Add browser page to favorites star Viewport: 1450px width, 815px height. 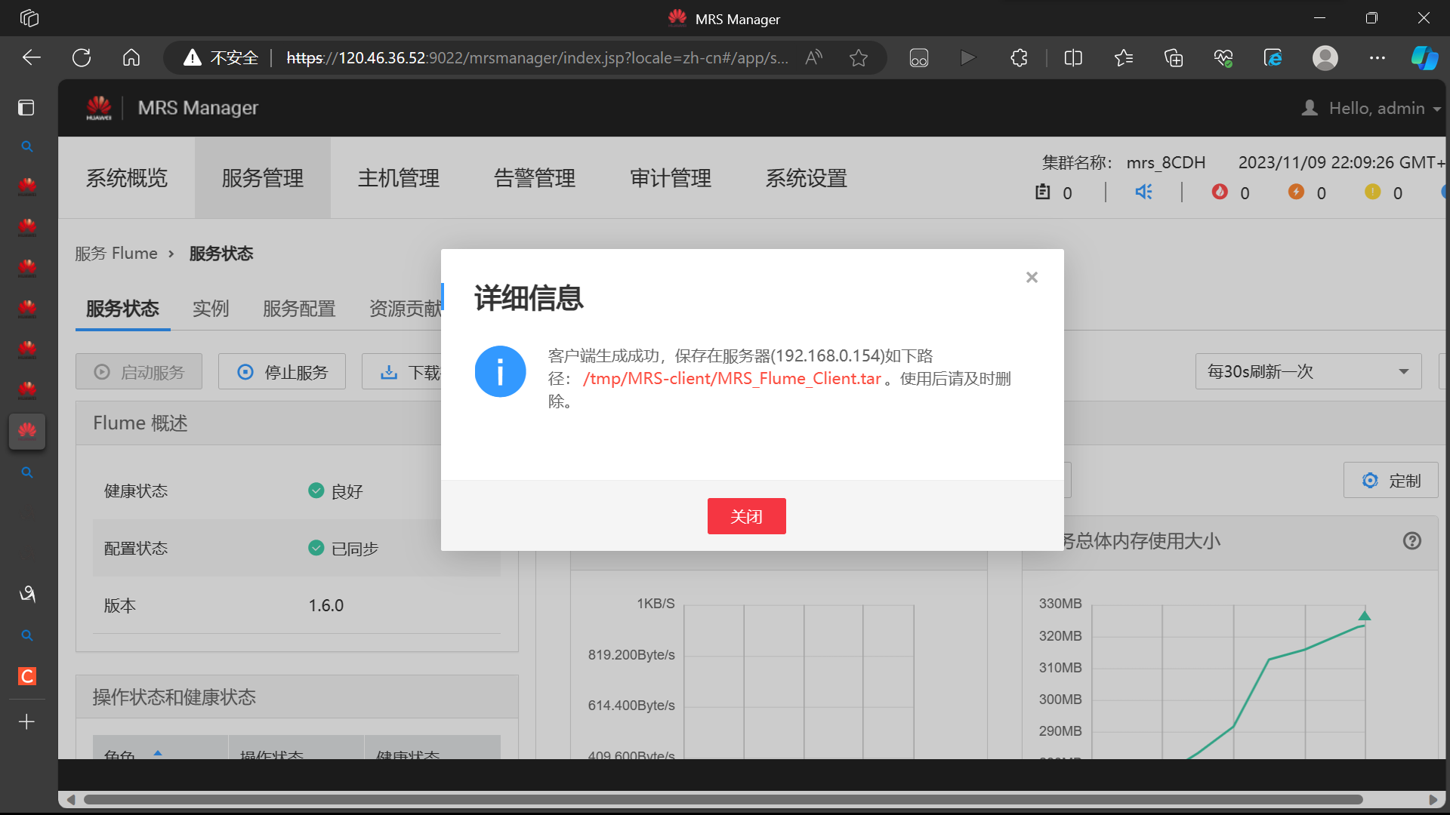(x=859, y=58)
